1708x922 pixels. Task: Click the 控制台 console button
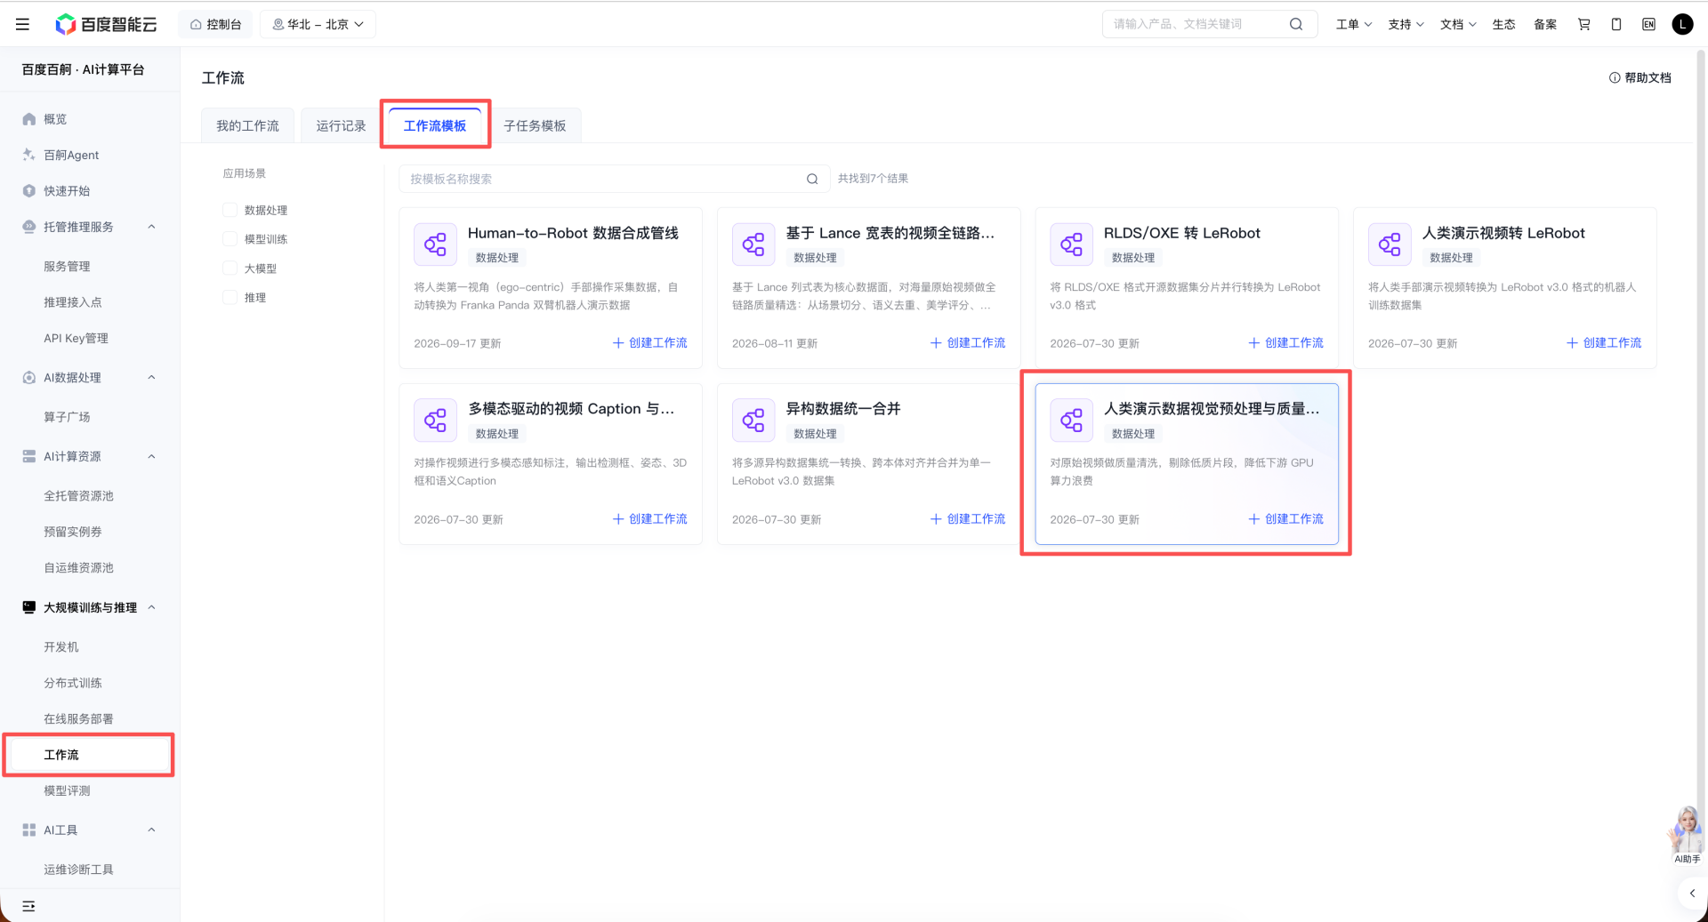[215, 24]
